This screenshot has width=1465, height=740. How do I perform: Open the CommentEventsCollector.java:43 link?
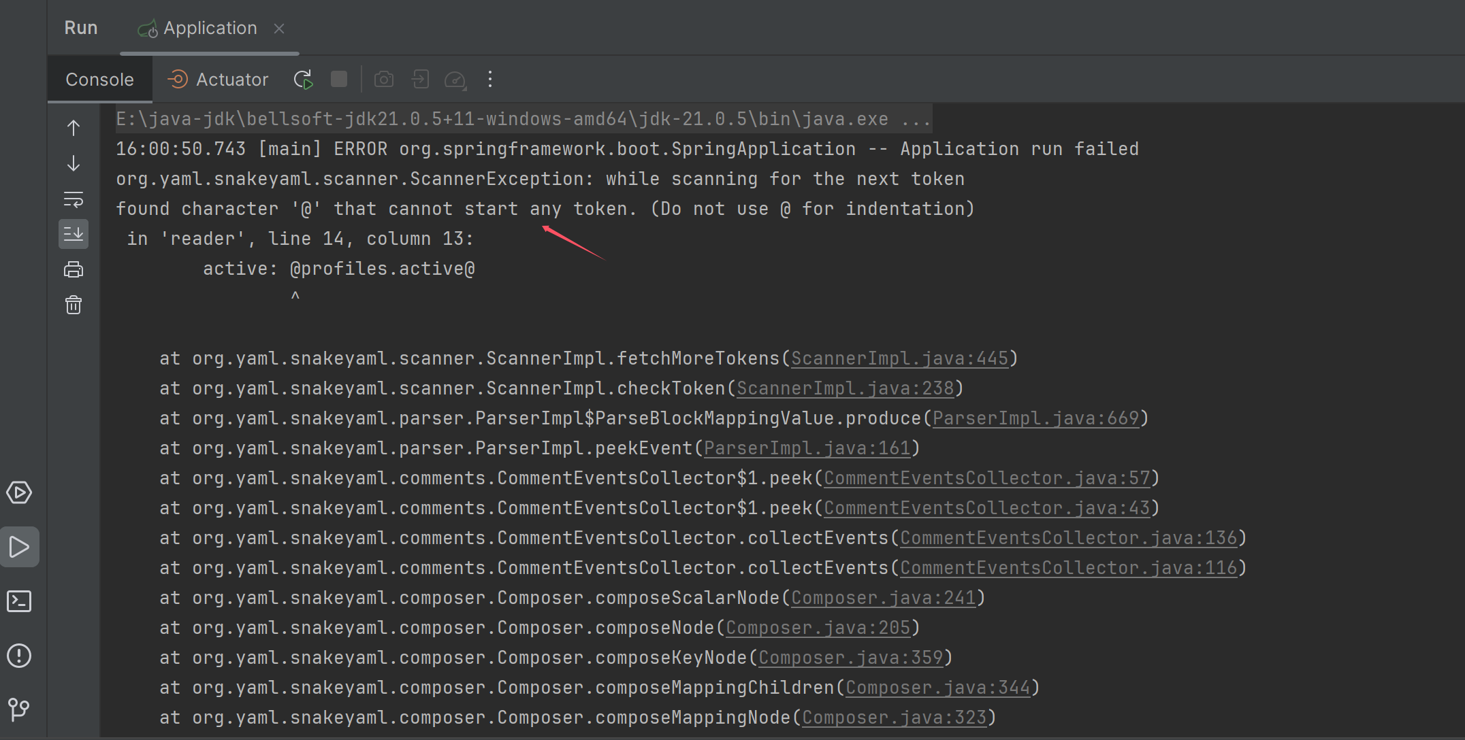pos(986,508)
